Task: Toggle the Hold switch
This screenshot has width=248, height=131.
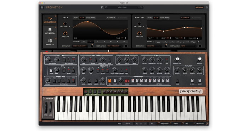Action: coord(177,81)
